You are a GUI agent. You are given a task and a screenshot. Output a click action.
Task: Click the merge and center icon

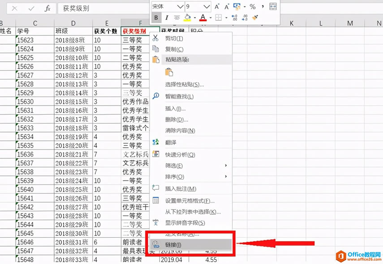pyautogui.click(x=273, y=7)
